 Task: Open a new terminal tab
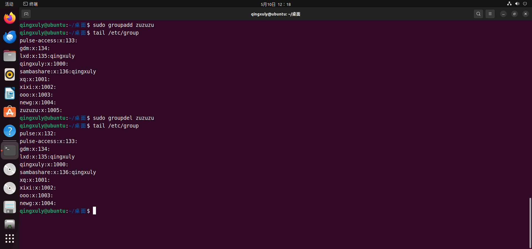tap(26, 14)
